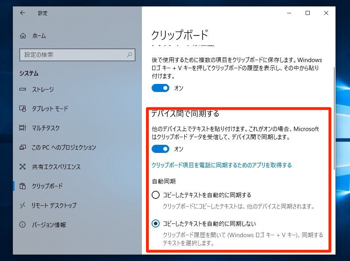350x261 pixels.
Task: Minimize the Settings window
Action: point(289,13)
